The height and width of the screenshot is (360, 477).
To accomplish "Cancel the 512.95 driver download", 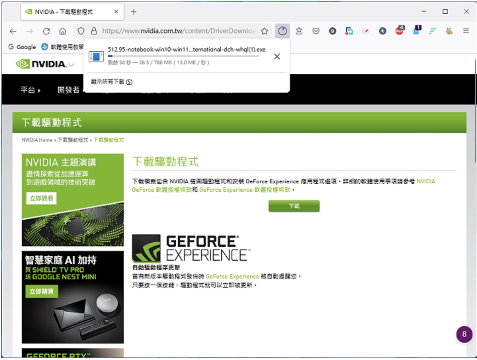I will 277,57.
